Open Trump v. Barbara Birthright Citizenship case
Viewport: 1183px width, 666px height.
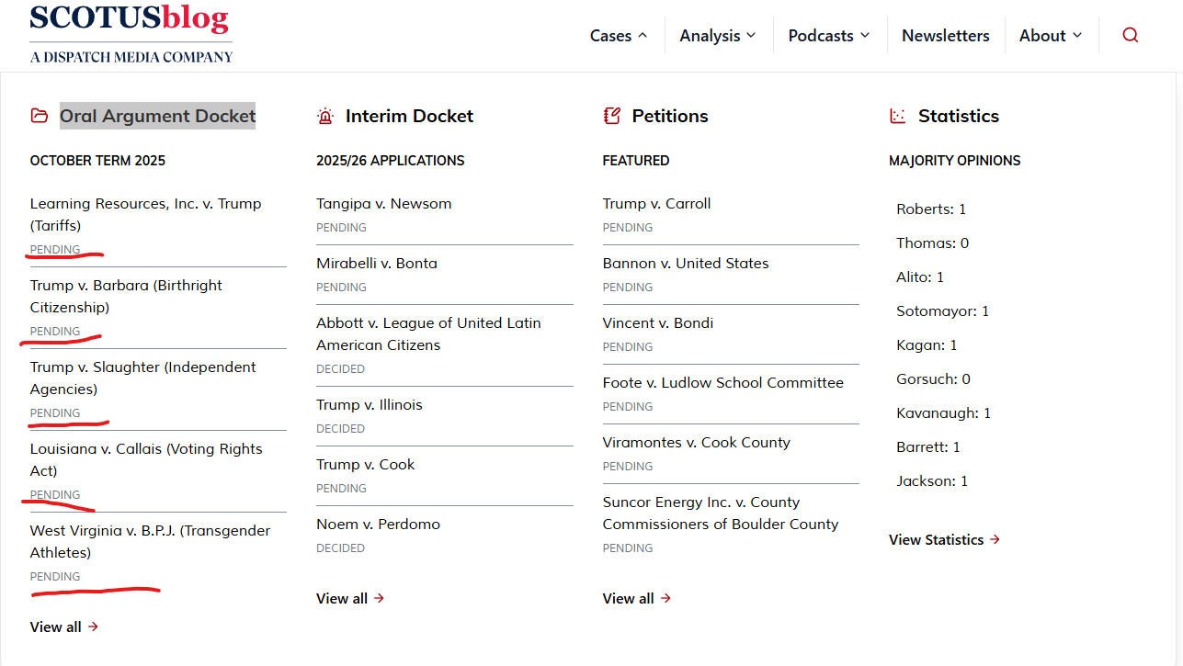(x=126, y=296)
